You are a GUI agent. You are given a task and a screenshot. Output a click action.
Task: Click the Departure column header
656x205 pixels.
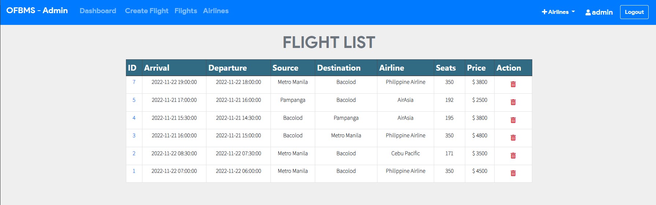click(227, 68)
